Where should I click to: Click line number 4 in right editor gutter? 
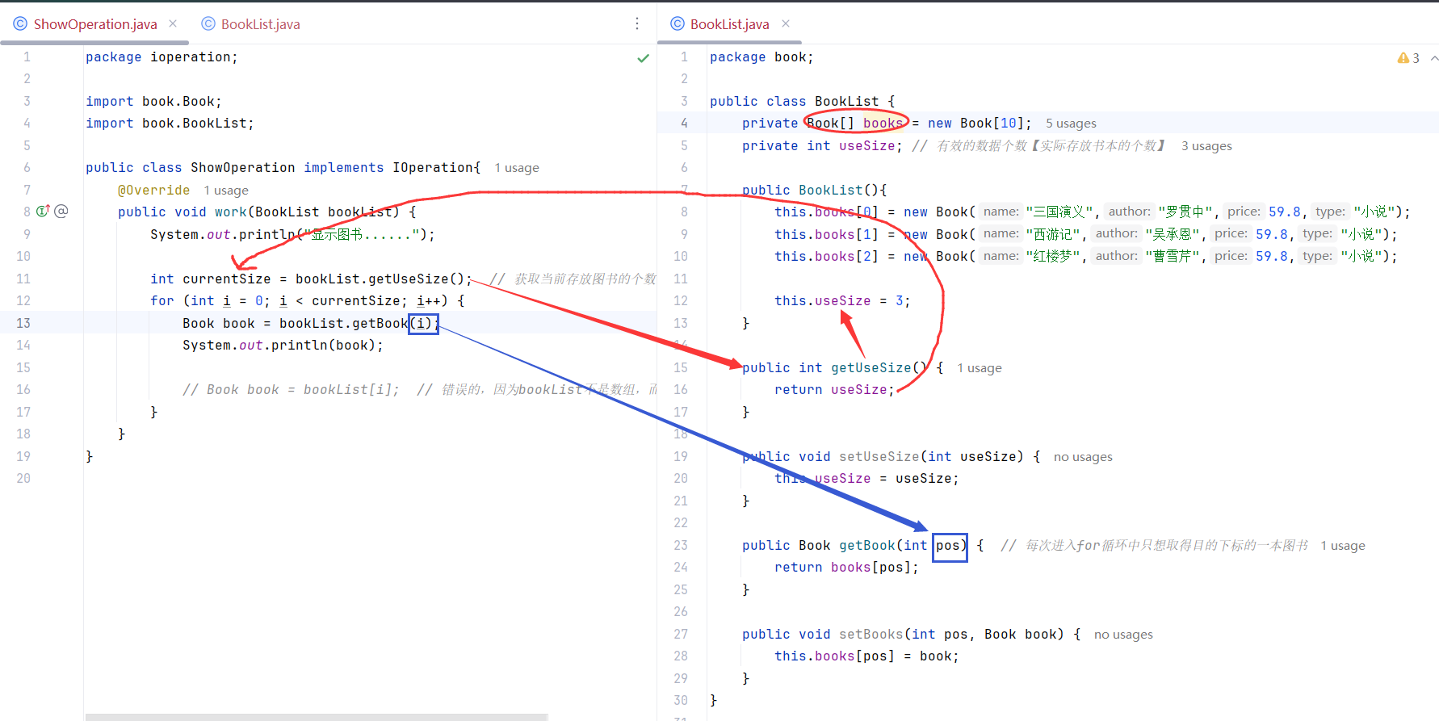pos(684,124)
